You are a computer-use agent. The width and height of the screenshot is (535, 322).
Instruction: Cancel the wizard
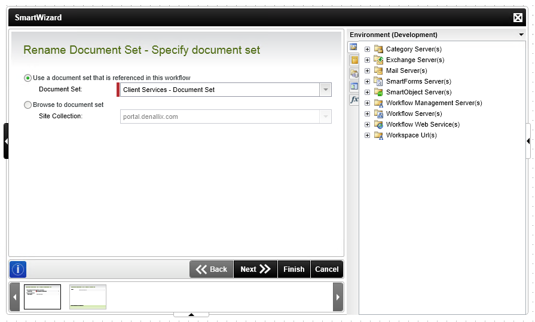click(327, 269)
